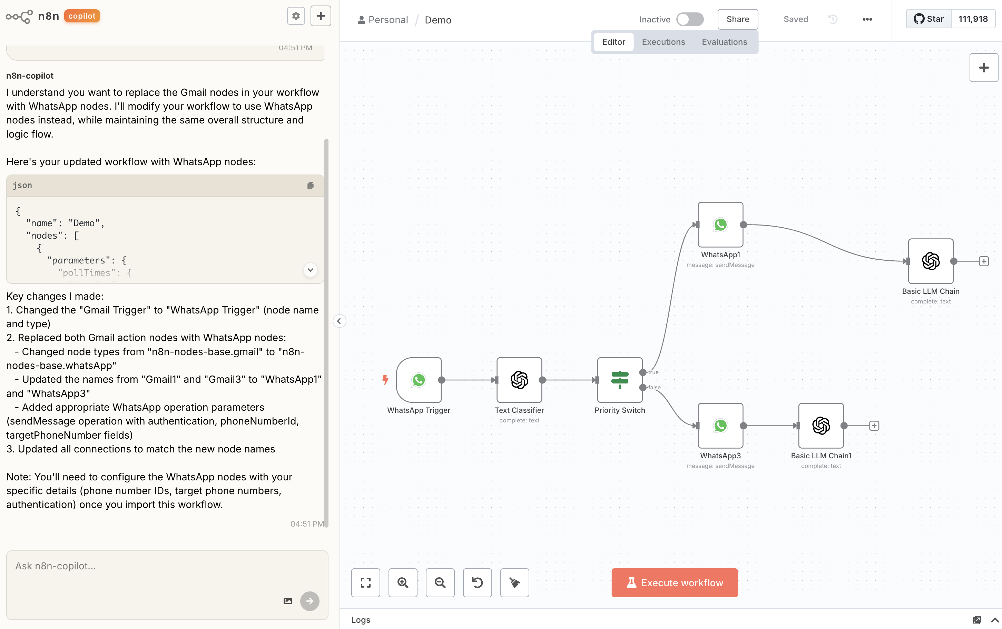The height and width of the screenshot is (629, 1002).
Task: Collapse the copilot side panel
Action: 339,321
